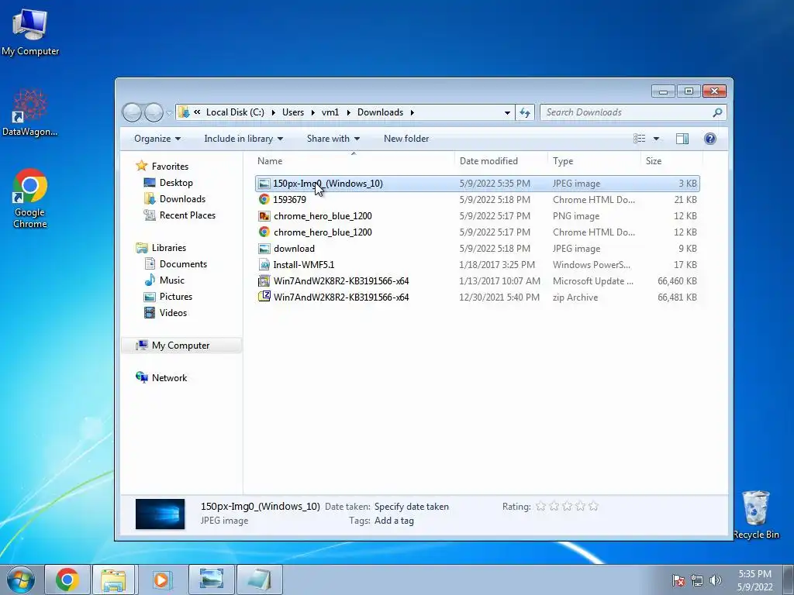Sort by Date modified column header
This screenshot has height=595, width=794.
501,161
